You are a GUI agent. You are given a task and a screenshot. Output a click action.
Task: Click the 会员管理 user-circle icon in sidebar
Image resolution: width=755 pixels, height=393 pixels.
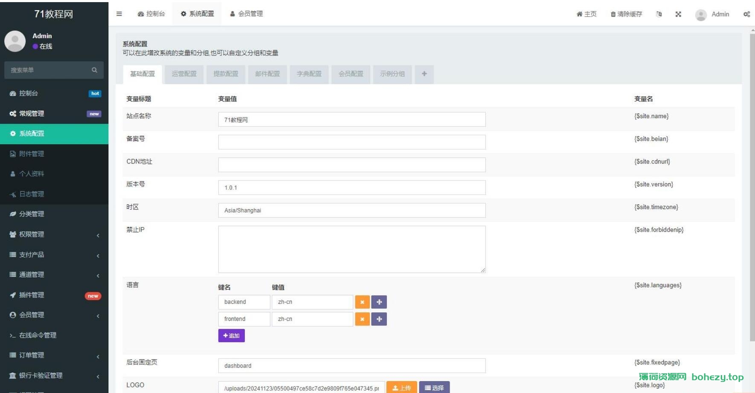[13, 315]
